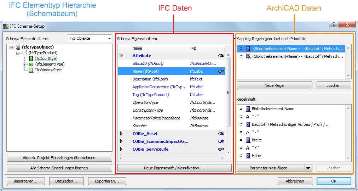Select the OperationType property row
Viewport: 358px width, 191px height.
(x=172, y=102)
